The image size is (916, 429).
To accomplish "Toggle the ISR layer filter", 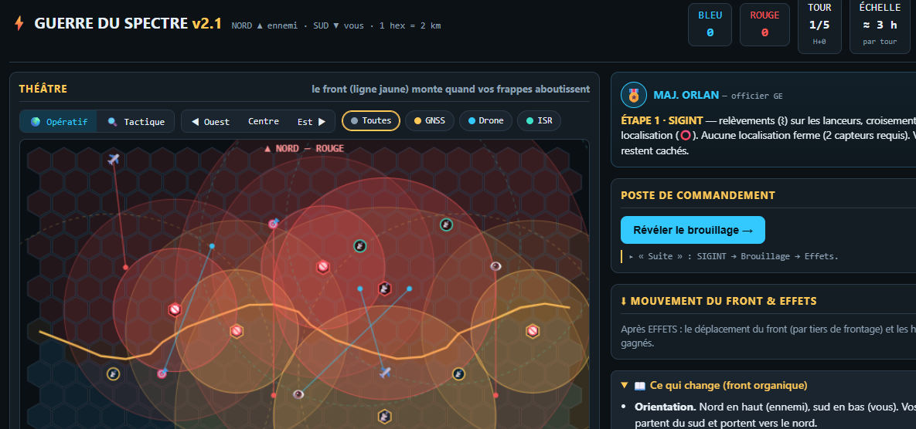I will point(539,120).
